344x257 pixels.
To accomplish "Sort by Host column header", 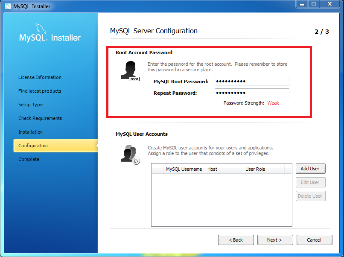I will coord(224,169).
